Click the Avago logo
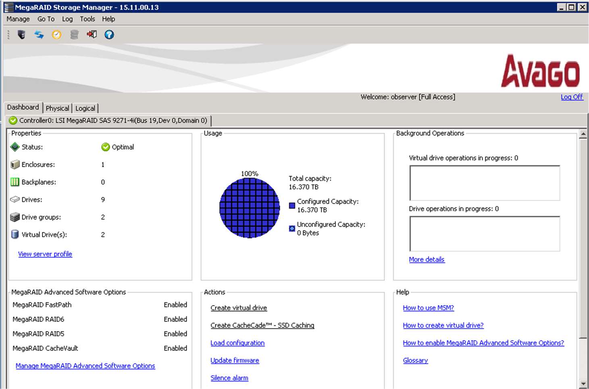 coord(540,71)
